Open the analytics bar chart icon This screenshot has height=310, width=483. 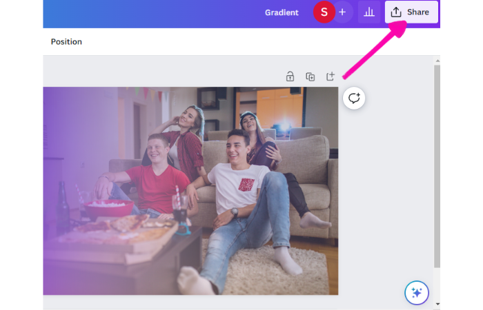pyautogui.click(x=368, y=12)
